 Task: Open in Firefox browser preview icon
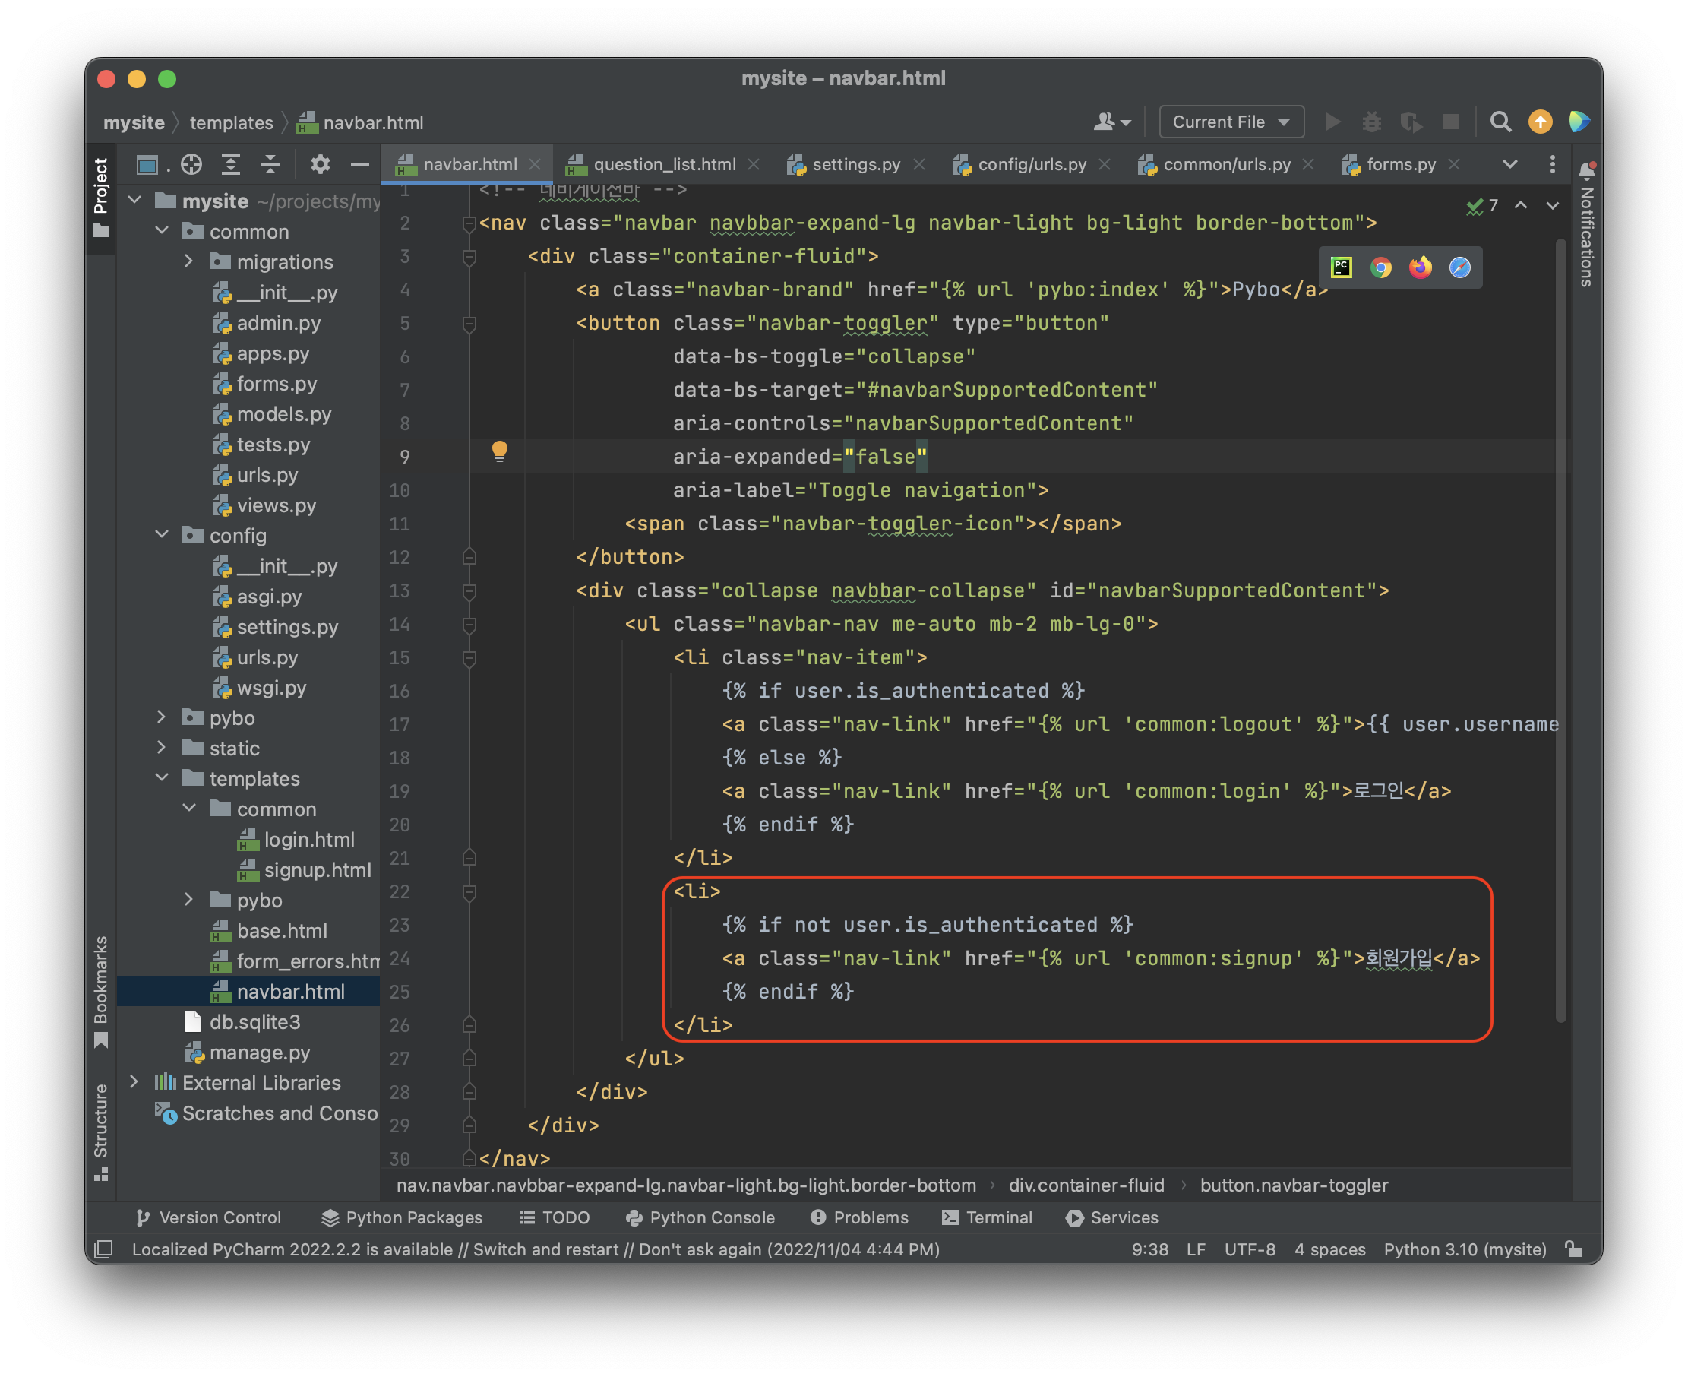coord(1420,268)
